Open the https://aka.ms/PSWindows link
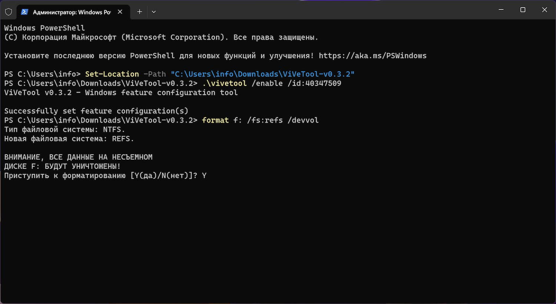 [x=373, y=56]
